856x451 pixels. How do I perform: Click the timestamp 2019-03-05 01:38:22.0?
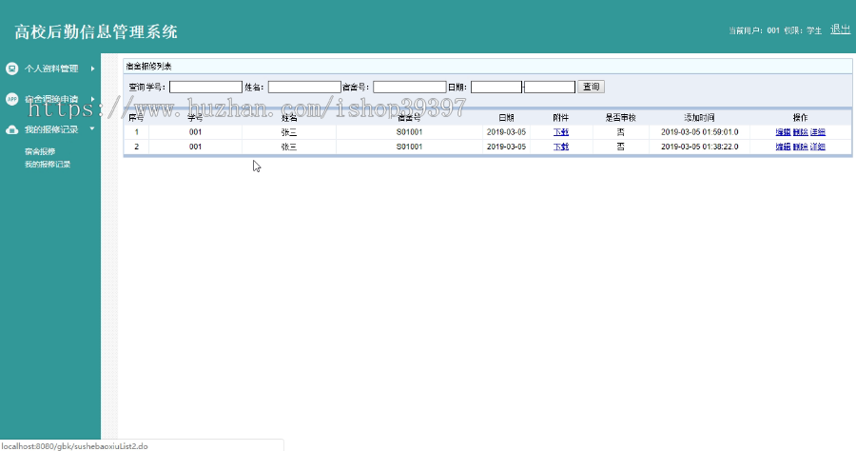[x=699, y=147]
